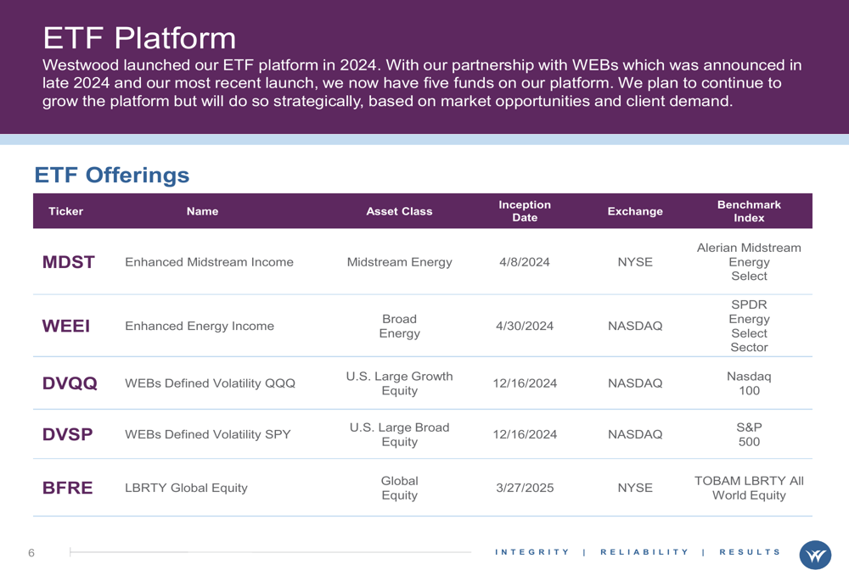Image resolution: width=849 pixels, height=581 pixels.
Task: Click U.S. Large Broad Equity cell
Action: click(400, 434)
